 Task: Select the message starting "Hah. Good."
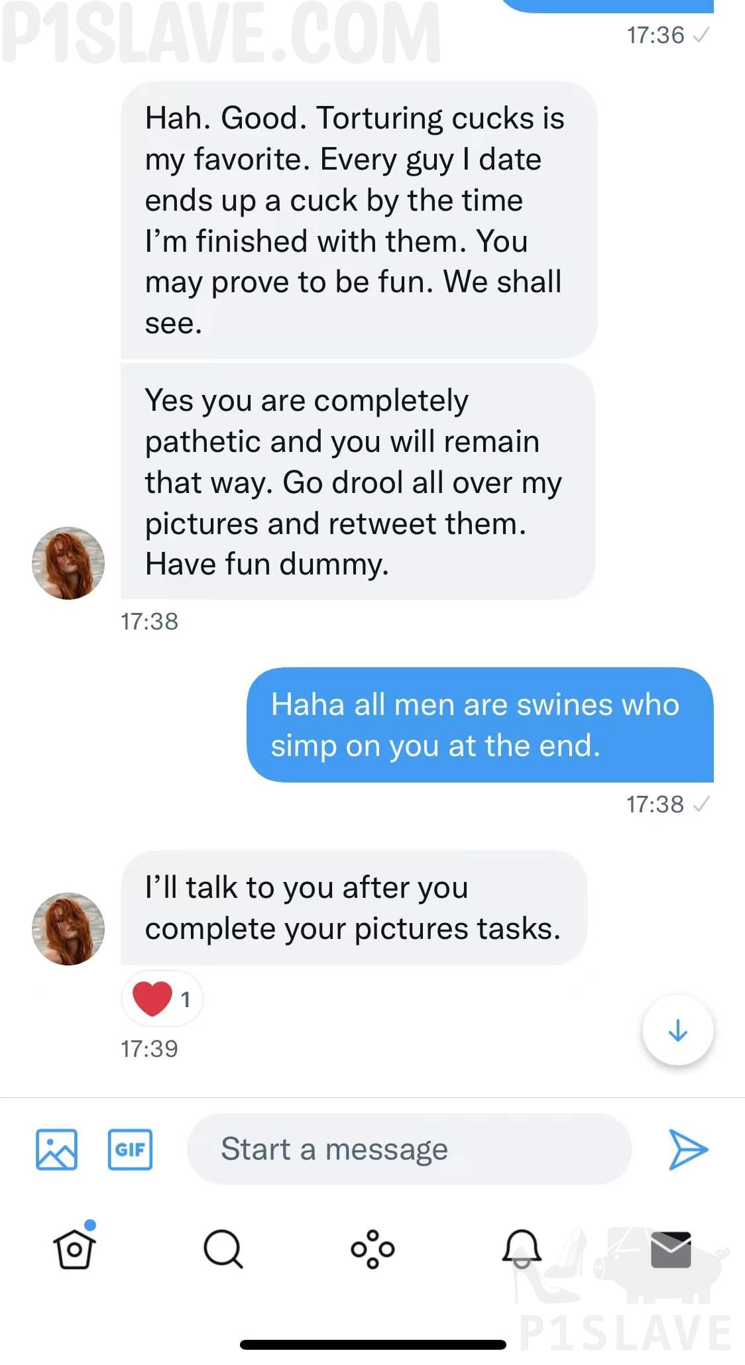358,220
